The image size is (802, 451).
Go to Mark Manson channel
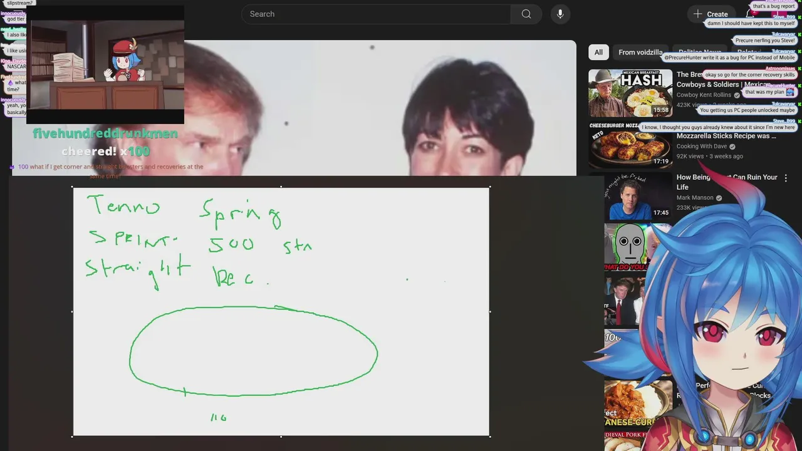tap(695, 198)
